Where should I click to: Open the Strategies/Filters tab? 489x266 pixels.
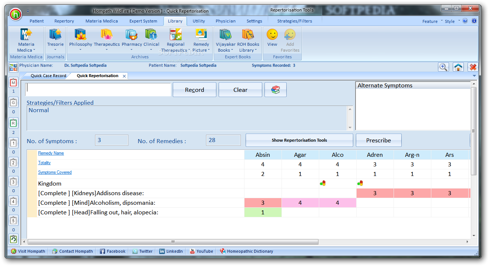(294, 21)
